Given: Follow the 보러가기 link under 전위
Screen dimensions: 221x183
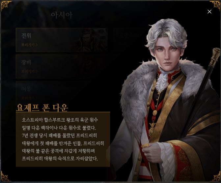Looking at the screenshot, I should [29, 45].
